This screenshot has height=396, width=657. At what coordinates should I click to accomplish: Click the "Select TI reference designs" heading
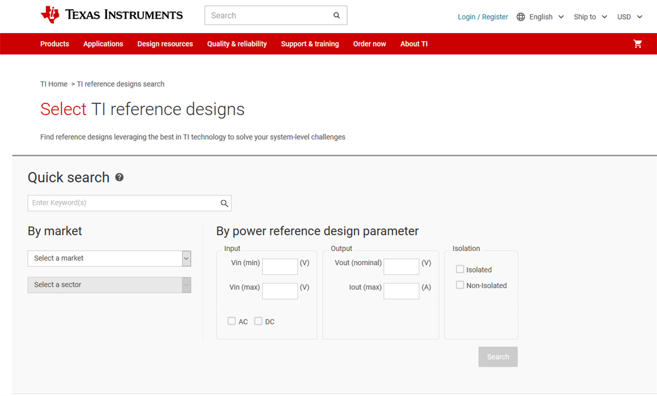142,109
